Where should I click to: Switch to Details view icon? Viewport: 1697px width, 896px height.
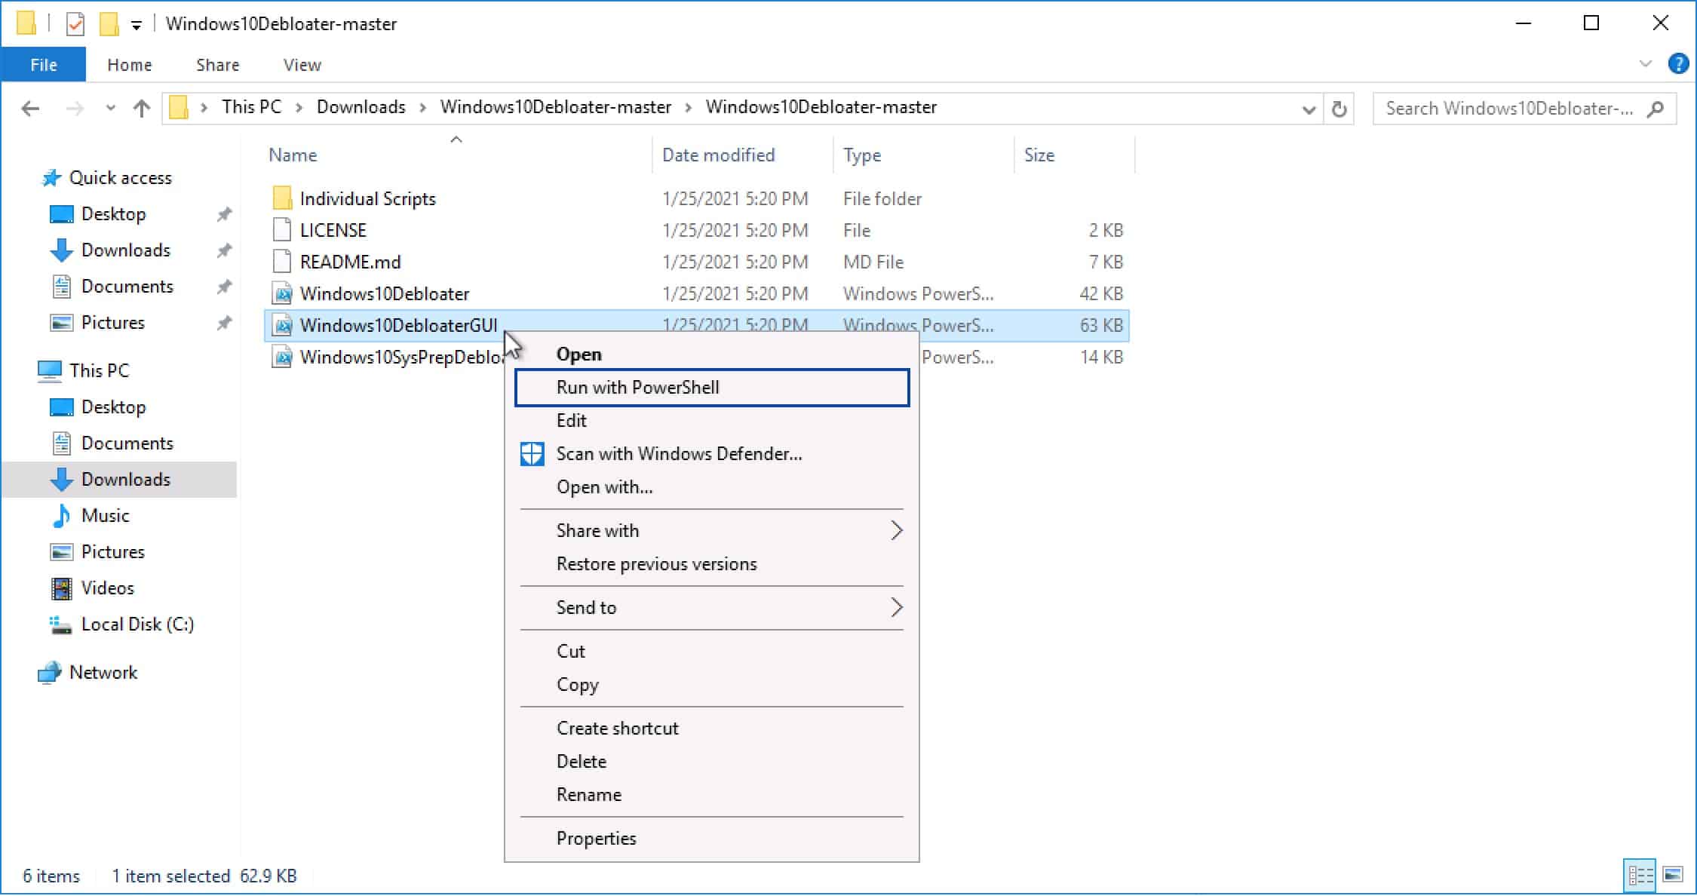point(1640,875)
